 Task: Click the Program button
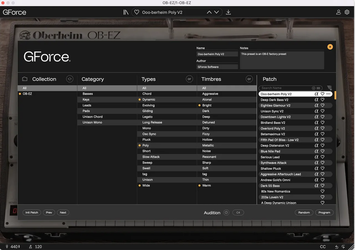click(x=324, y=212)
